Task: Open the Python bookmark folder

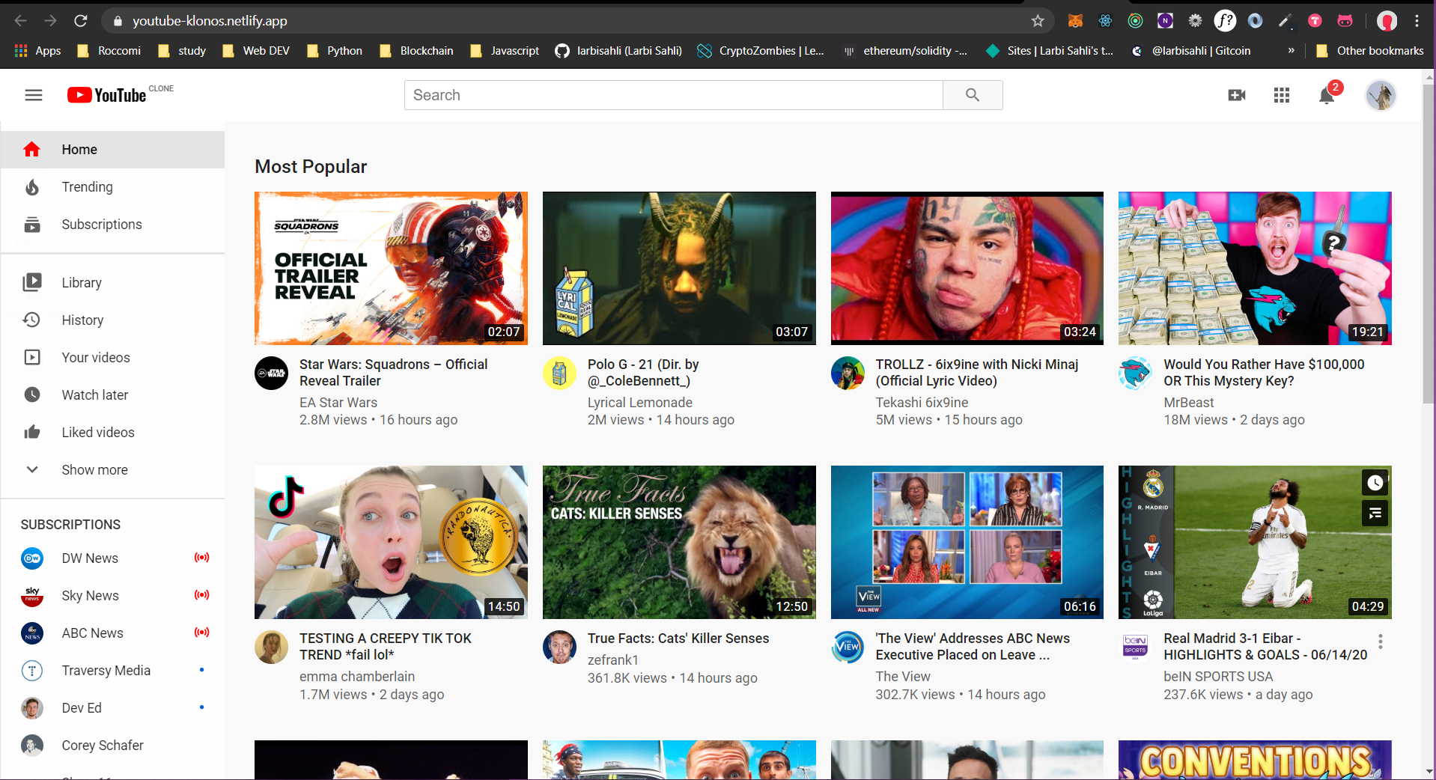Action: pos(335,51)
